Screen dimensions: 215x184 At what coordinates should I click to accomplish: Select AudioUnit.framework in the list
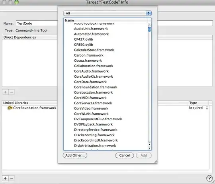coord(91,29)
